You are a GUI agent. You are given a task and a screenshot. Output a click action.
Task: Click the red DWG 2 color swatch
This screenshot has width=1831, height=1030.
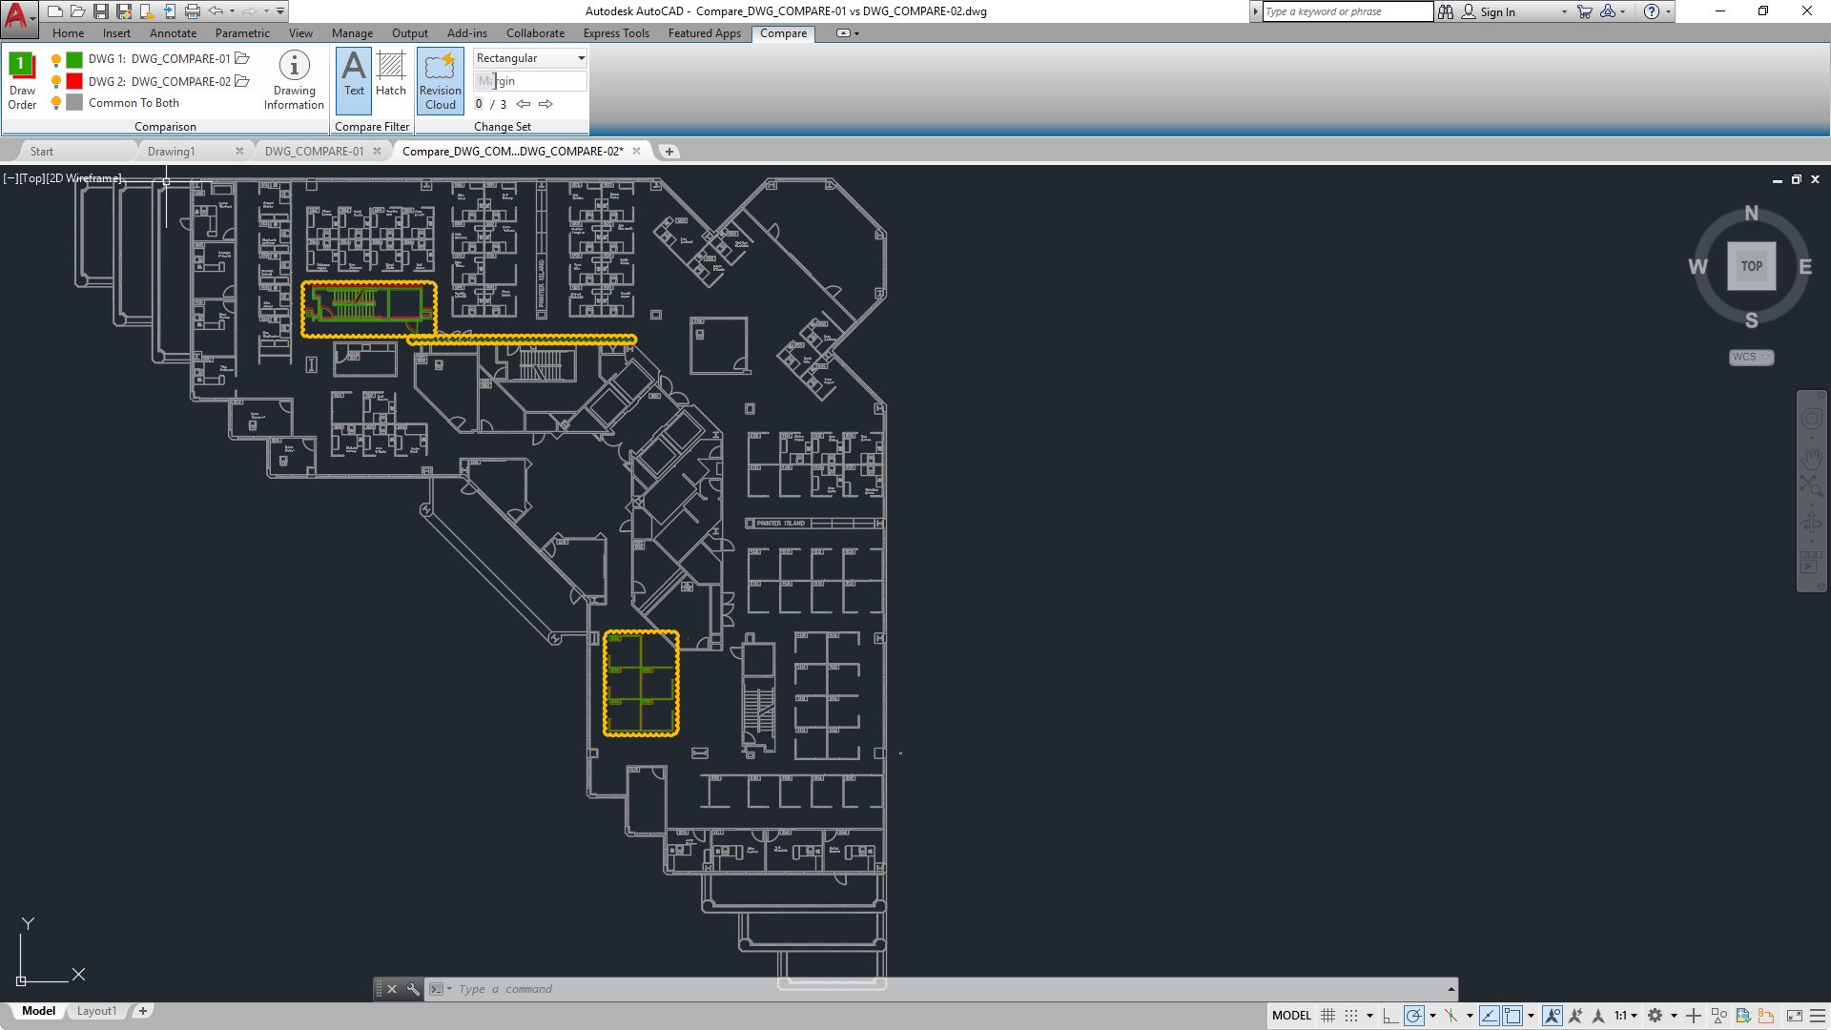tap(74, 81)
